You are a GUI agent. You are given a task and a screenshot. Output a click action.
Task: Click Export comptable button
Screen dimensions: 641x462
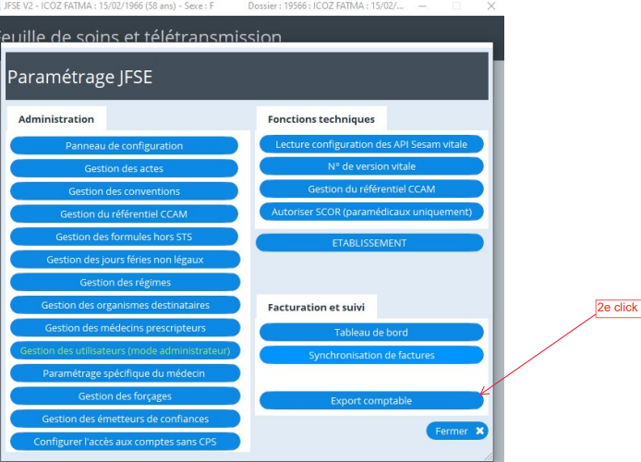(x=370, y=401)
